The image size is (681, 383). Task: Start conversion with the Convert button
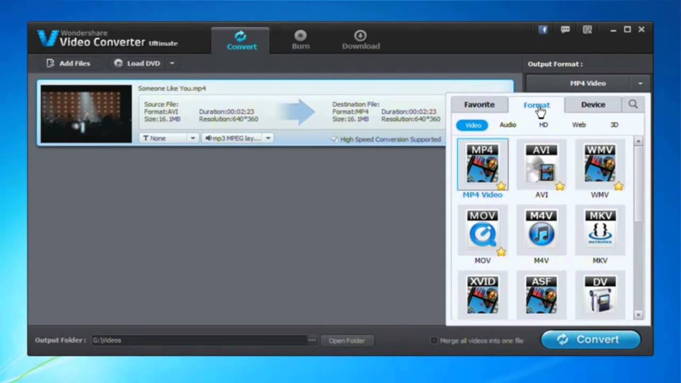[x=591, y=340]
